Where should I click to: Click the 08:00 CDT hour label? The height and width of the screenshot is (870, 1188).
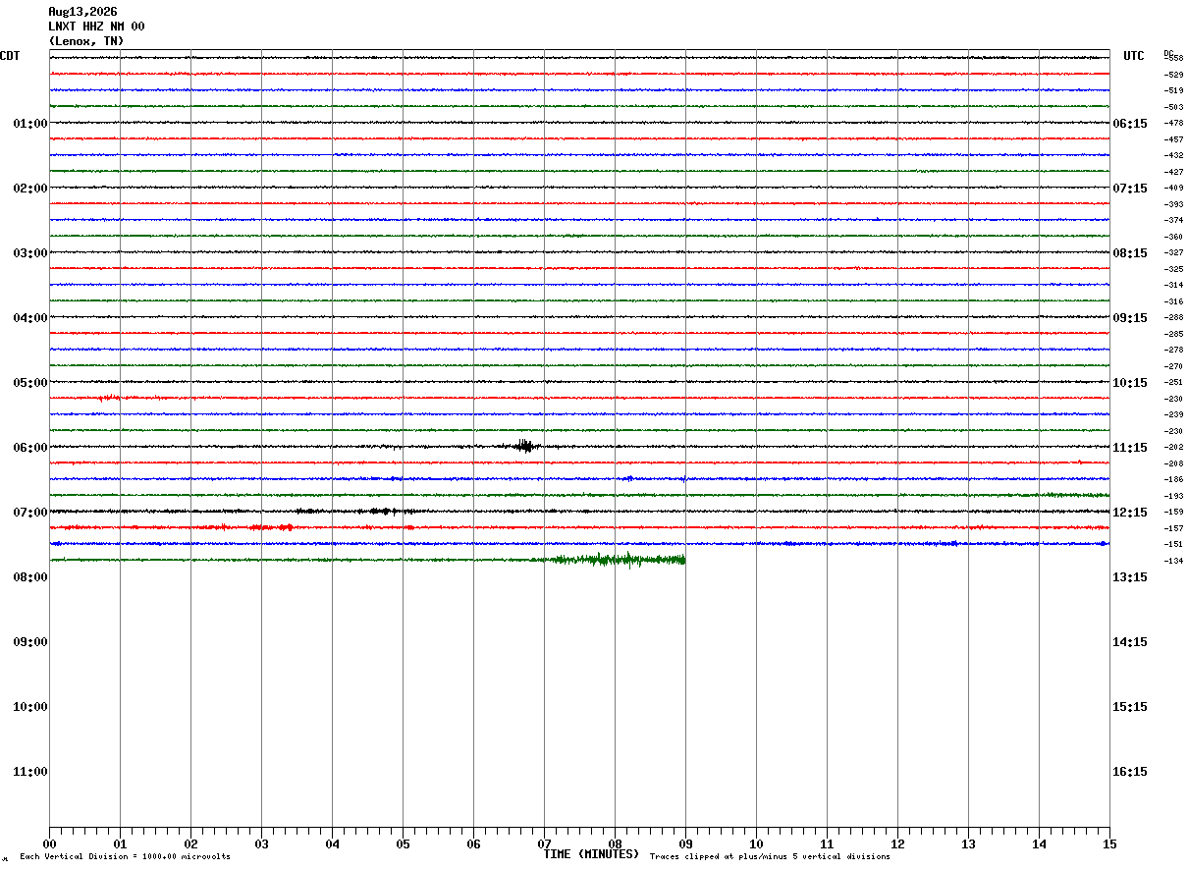(30, 577)
